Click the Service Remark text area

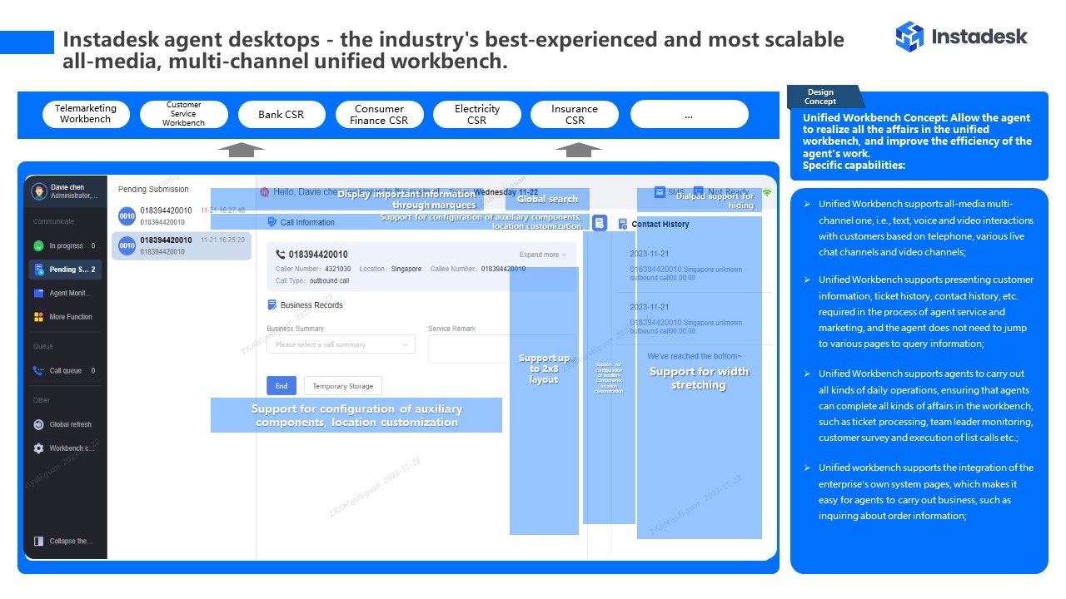point(502,349)
